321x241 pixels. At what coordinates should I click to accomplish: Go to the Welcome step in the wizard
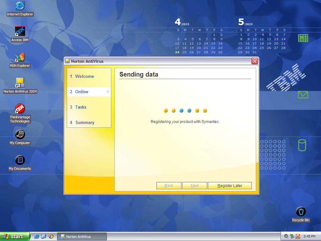click(x=84, y=76)
